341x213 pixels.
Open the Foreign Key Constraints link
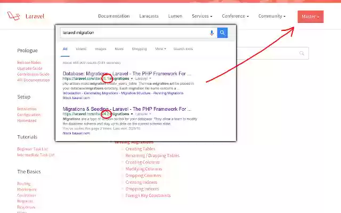(148, 195)
